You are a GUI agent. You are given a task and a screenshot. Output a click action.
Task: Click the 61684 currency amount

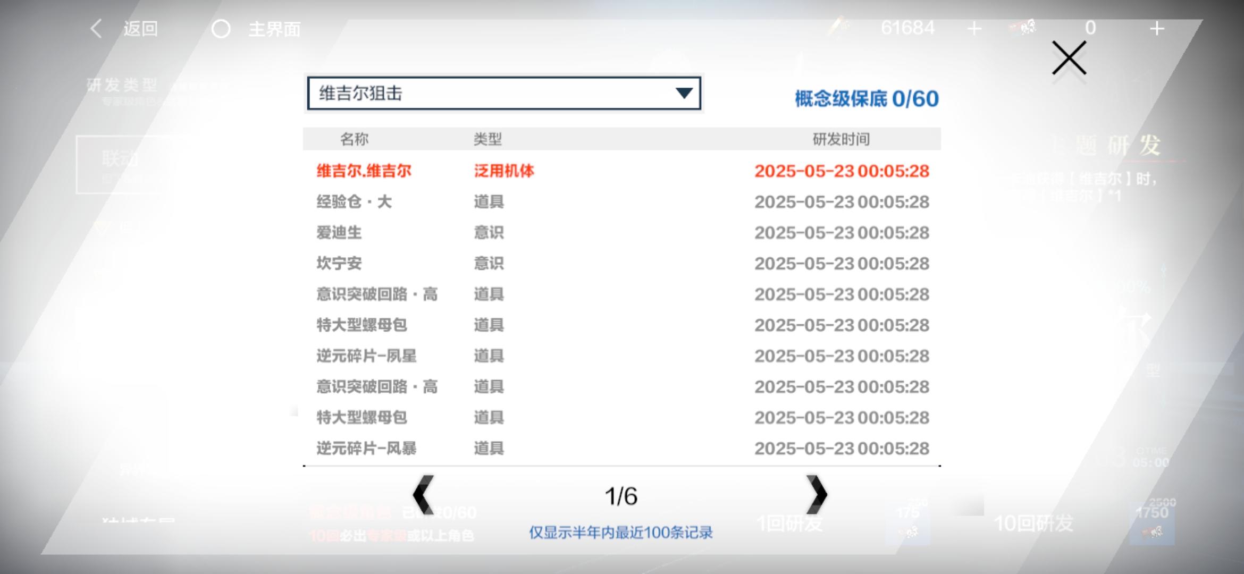tap(907, 28)
